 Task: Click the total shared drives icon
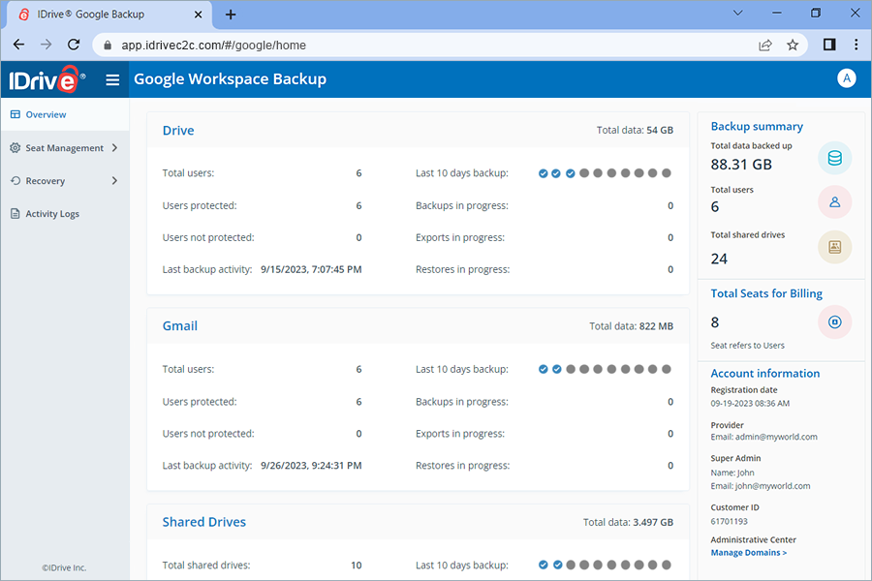[834, 247]
